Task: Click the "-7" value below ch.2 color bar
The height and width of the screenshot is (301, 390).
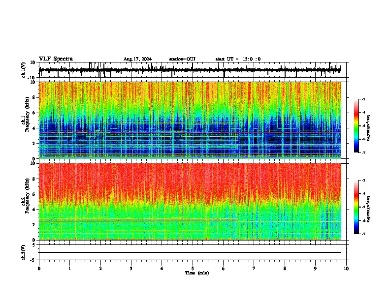Action: [x=363, y=234]
